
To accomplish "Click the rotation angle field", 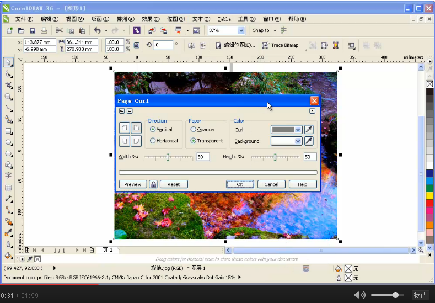I will [163, 45].
